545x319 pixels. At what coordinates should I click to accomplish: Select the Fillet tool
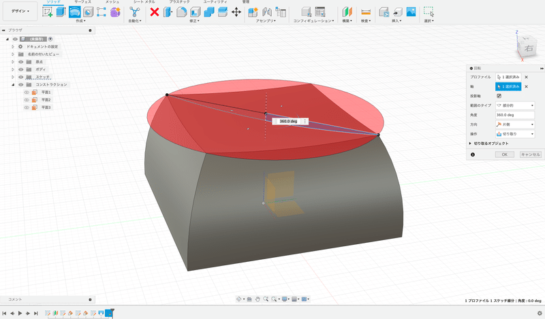pos(181,12)
